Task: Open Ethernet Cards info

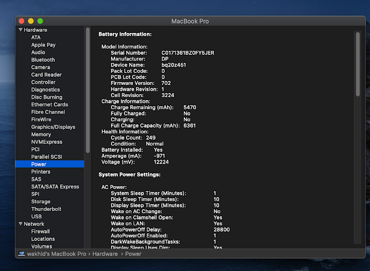Action: point(50,105)
